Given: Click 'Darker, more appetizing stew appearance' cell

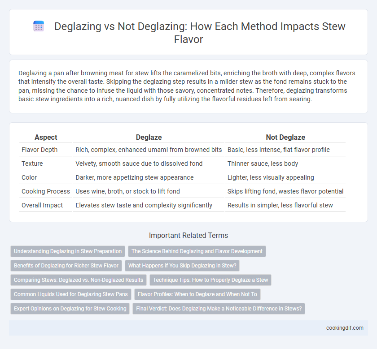Looking at the screenshot, I should [x=149, y=177].
